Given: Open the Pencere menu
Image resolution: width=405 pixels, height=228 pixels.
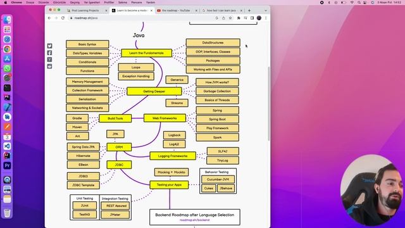Looking at the screenshot, I should 137,3.
